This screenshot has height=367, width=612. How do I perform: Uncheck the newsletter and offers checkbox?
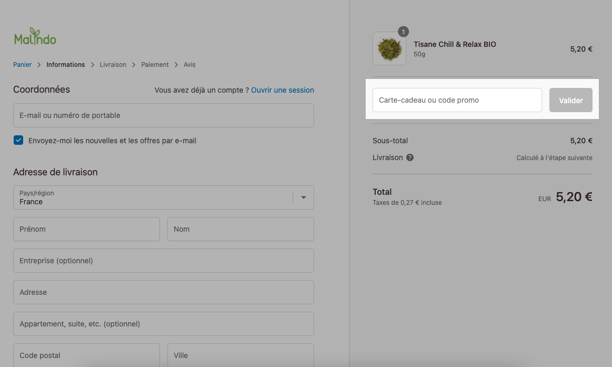point(18,140)
